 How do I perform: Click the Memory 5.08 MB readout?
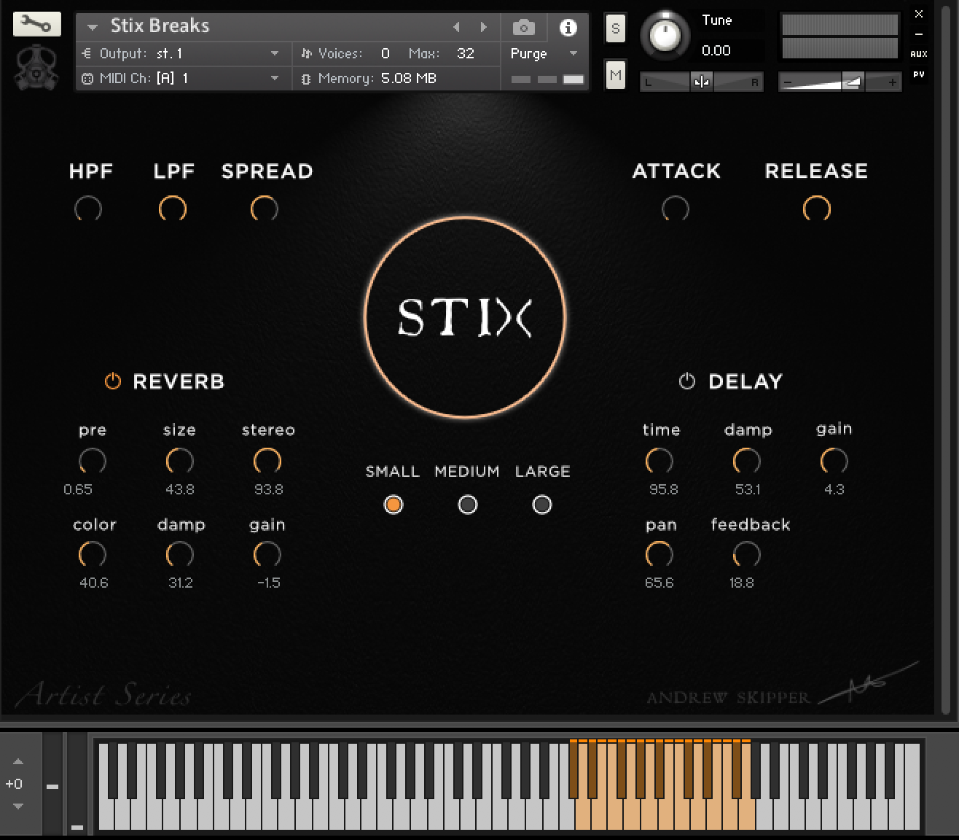409,78
